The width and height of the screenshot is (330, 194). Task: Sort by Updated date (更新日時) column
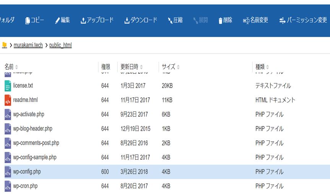pyautogui.click(x=132, y=67)
